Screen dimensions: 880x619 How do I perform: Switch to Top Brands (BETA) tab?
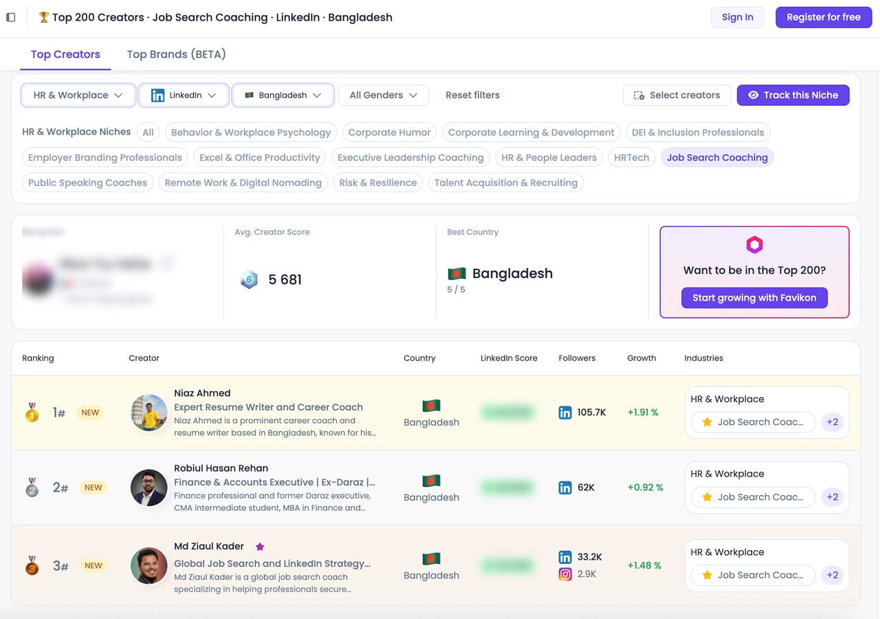[176, 54]
